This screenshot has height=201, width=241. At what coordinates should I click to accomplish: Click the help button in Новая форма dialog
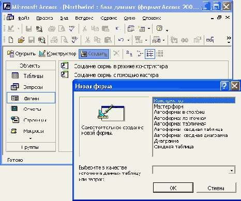pyautogui.click(x=224, y=86)
